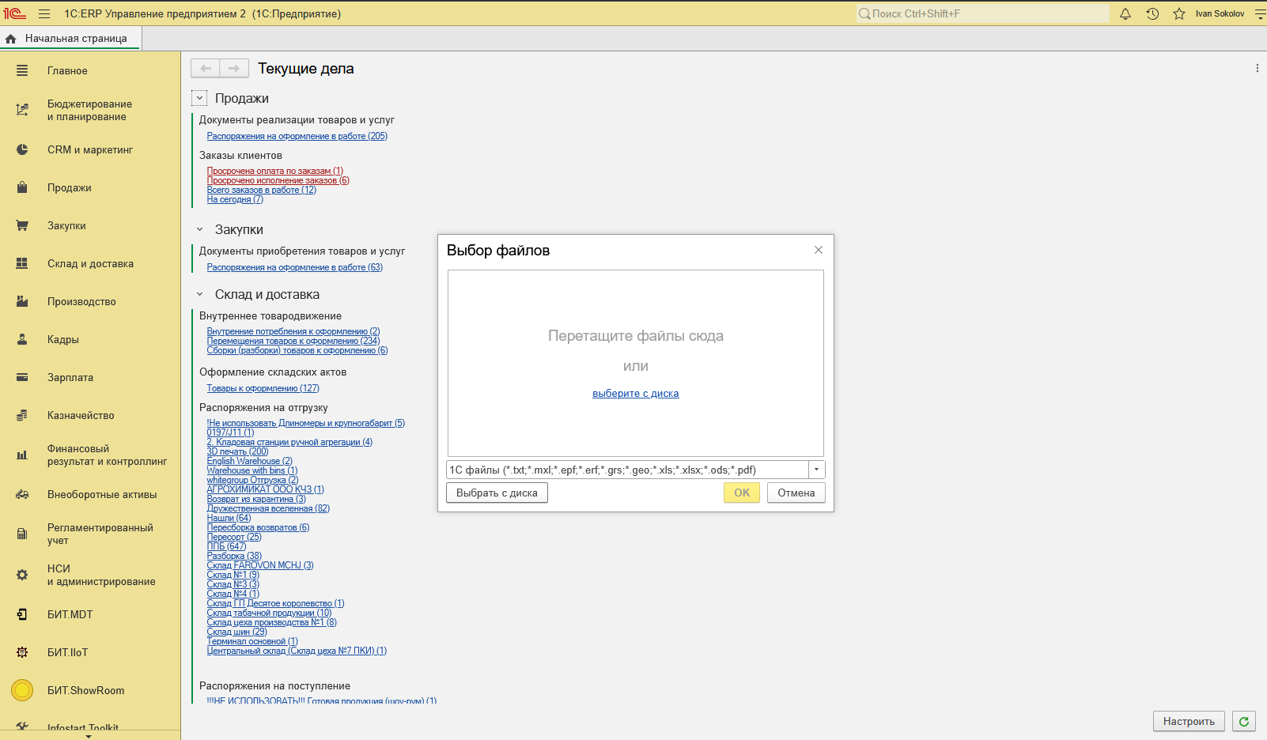Click the favorites star icon
The image size is (1267, 740).
click(x=1179, y=13)
